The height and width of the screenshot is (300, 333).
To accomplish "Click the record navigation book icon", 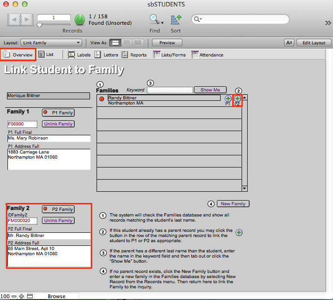I will [20, 20].
